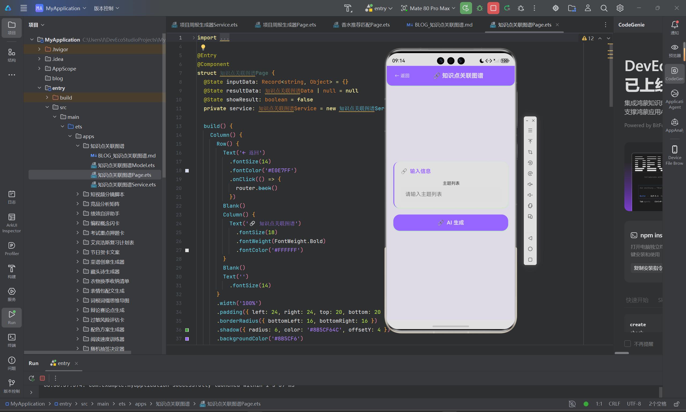Toggle line 18 color gutter marker
686x412 pixels.
pos(187,171)
